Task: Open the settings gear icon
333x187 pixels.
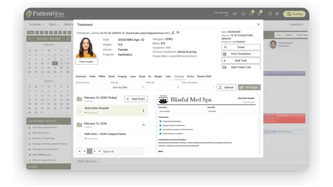Action: tap(277, 14)
